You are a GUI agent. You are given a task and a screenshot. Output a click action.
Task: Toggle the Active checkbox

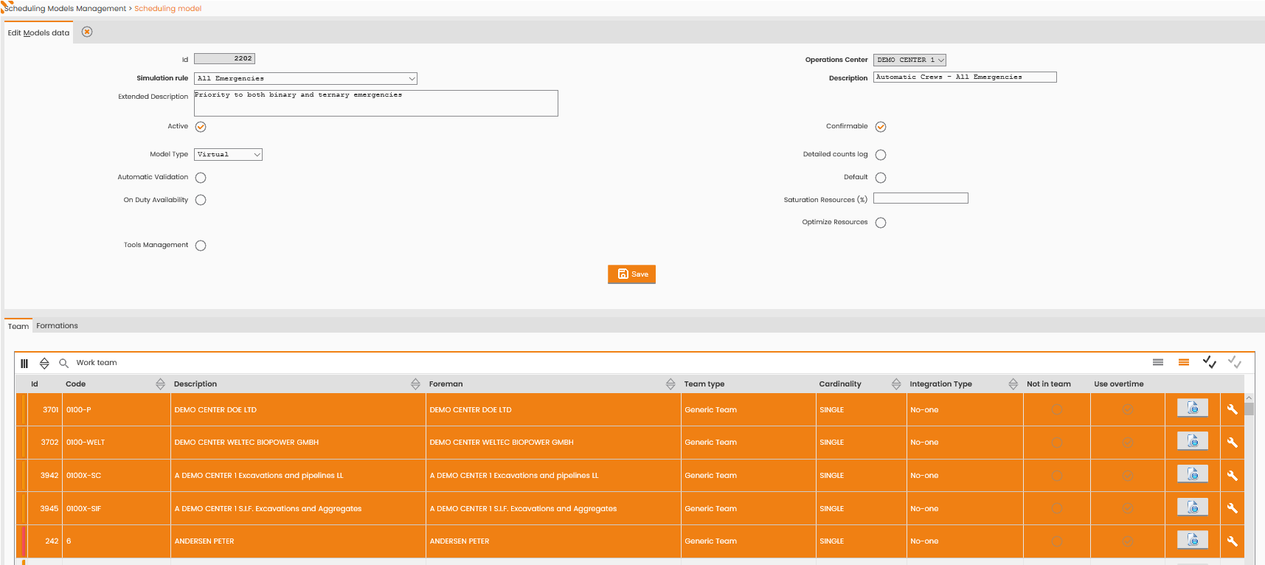point(201,127)
